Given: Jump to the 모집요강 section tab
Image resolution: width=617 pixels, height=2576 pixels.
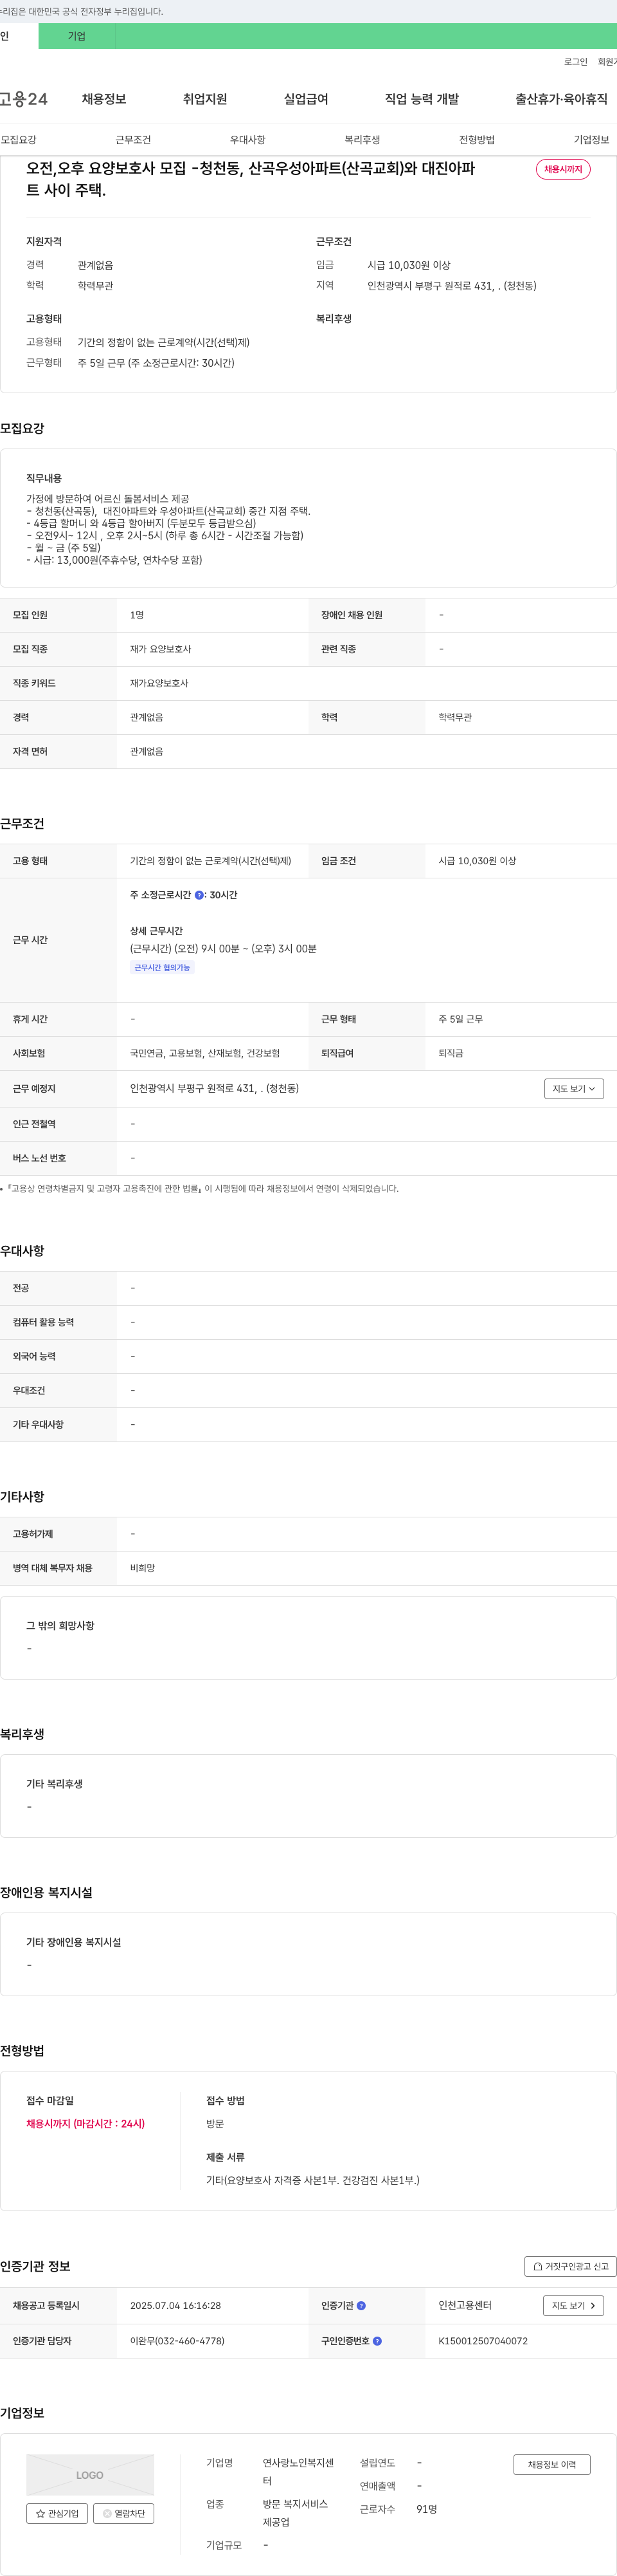Looking at the screenshot, I should [19, 140].
